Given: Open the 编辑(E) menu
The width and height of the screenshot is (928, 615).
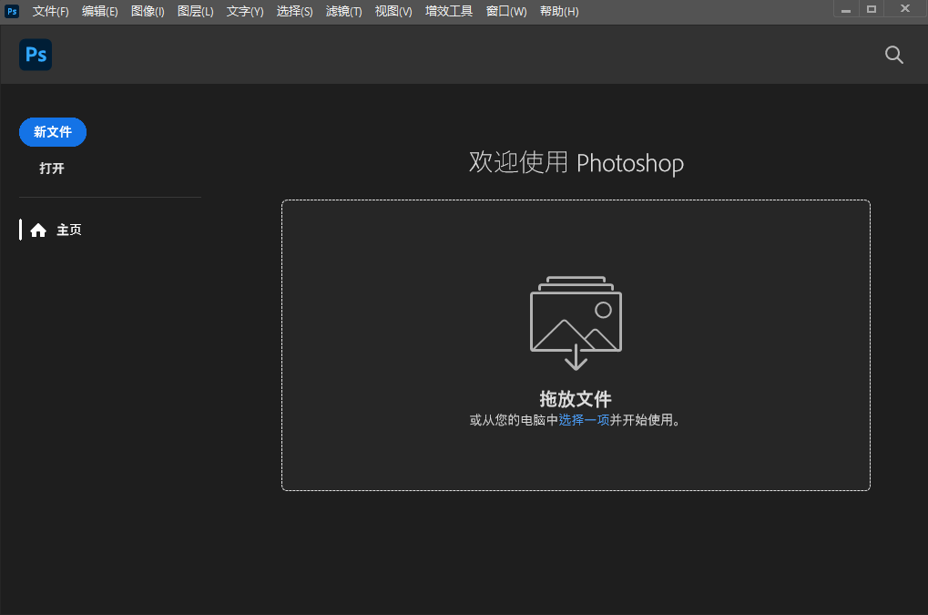Looking at the screenshot, I should coord(100,11).
